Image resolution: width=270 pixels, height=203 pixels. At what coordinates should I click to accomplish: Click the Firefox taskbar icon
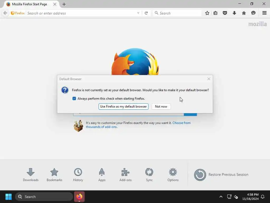click(x=79, y=197)
